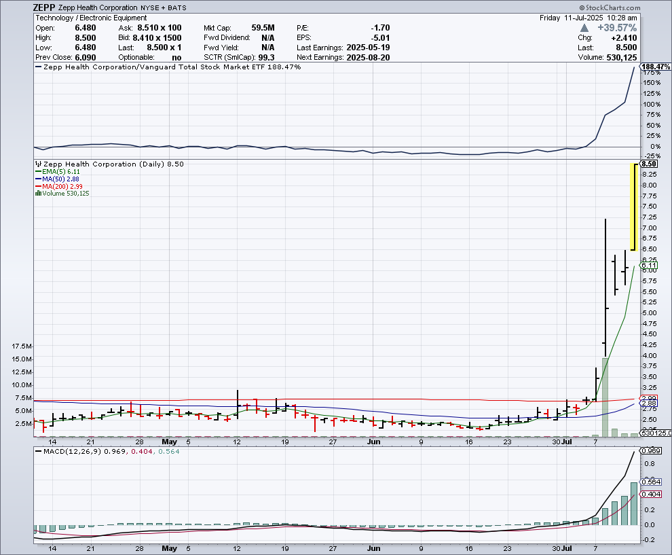This screenshot has height=555, width=672.
Task: Click the Optionable value no
Action: click(176, 58)
